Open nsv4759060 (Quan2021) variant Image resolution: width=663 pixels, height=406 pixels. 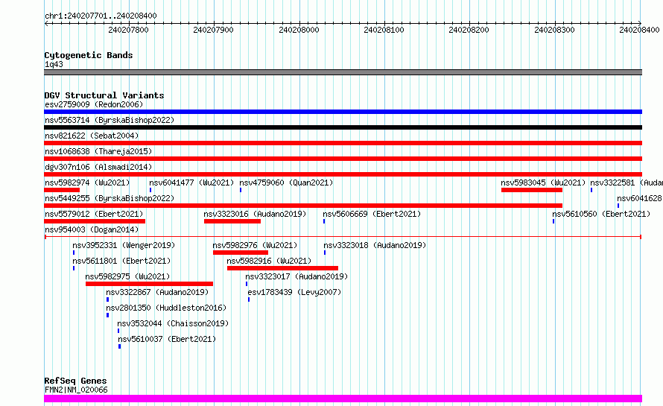point(286,183)
